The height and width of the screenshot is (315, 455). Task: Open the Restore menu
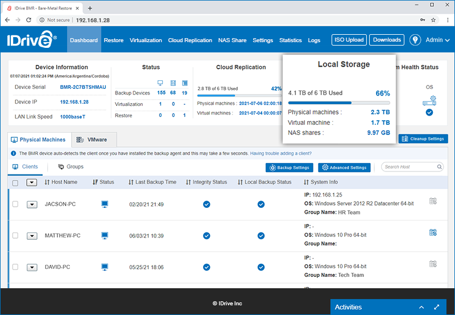click(x=113, y=40)
